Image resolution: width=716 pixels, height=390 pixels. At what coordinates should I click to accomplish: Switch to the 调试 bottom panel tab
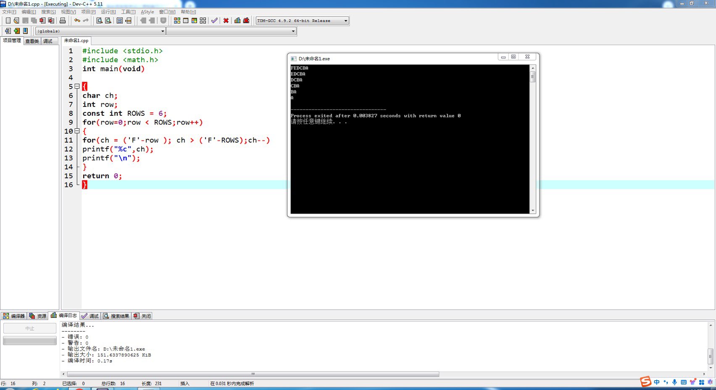(x=90, y=316)
